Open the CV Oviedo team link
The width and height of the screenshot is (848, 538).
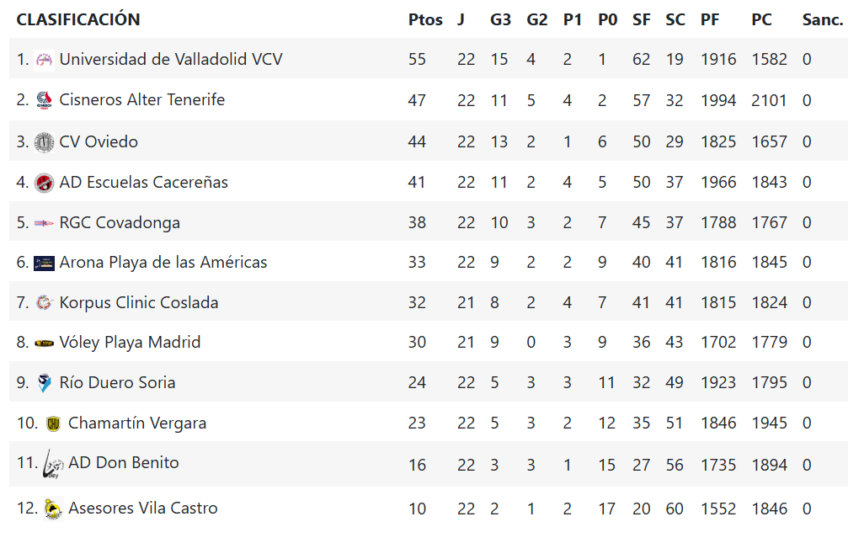99,141
